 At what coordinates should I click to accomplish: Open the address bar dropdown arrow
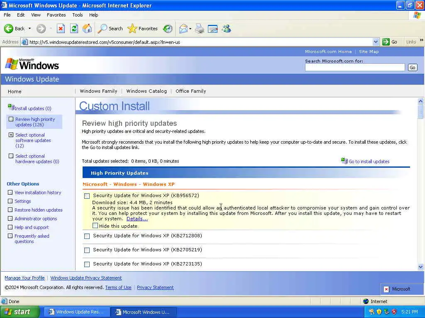[x=376, y=42]
